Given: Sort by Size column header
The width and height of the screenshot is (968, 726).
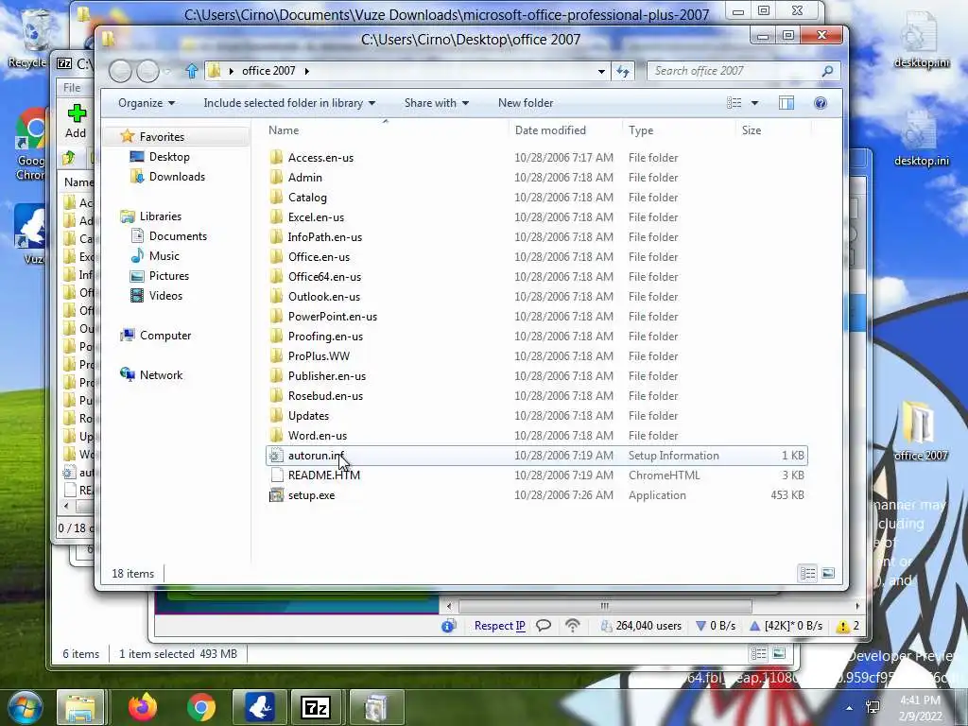Looking at the screenshot, I should pyautogui.click(x=752, y=130).
